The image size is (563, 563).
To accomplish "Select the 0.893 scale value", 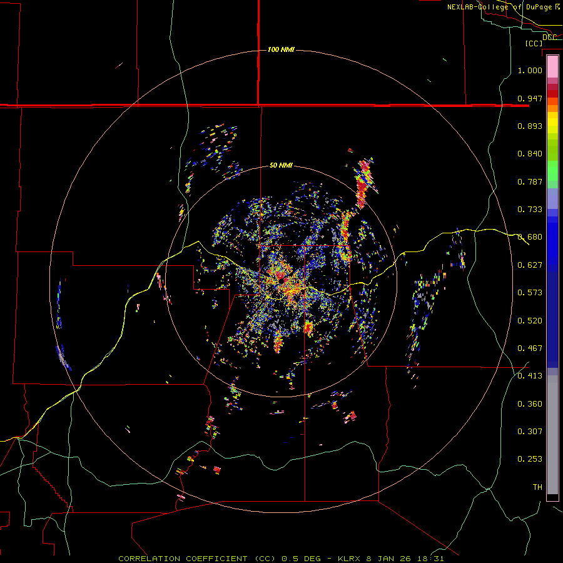I will point(530,126).
